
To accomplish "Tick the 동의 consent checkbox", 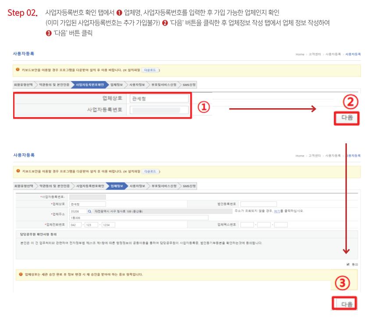I will (348, 264).
